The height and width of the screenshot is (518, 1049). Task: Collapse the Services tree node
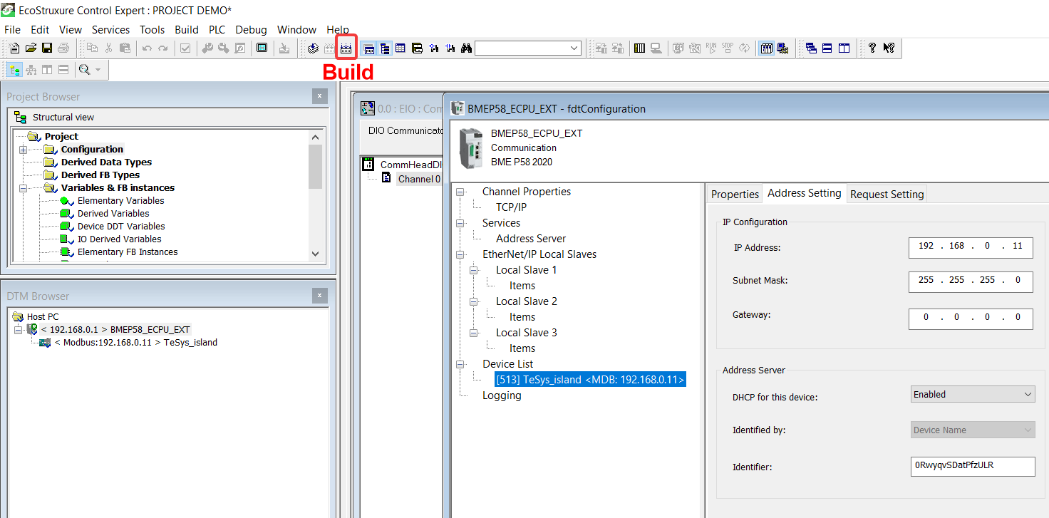(461, 223)
